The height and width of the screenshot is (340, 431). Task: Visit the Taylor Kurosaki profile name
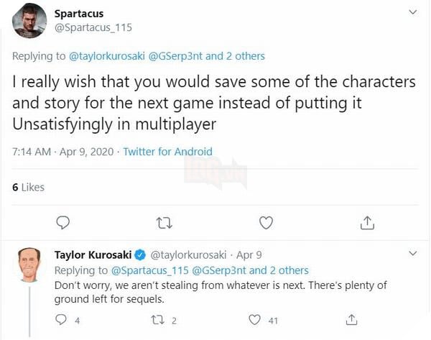coord(93,254)
